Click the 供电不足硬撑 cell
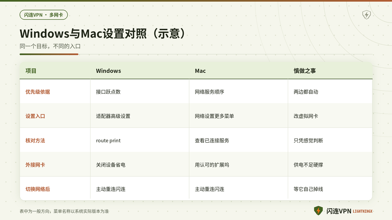The image size is (392, 220). point(308,165)
